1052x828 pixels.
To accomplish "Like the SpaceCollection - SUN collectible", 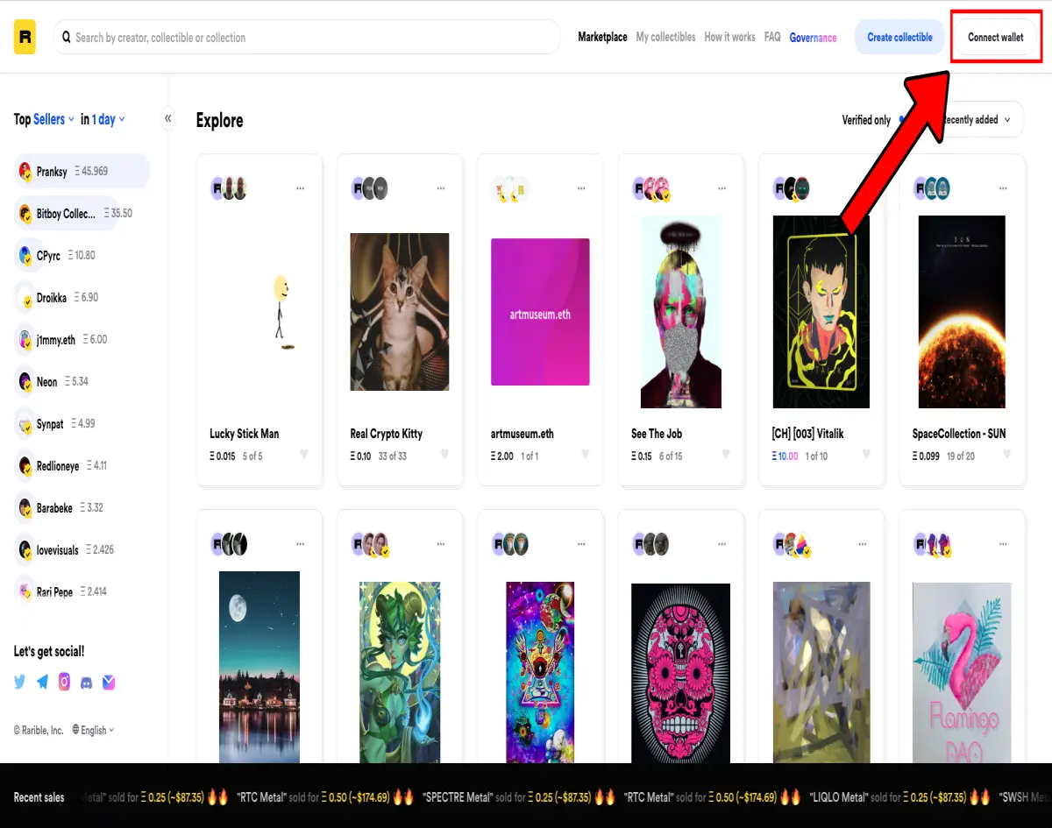I will [x=1006, y=455].
